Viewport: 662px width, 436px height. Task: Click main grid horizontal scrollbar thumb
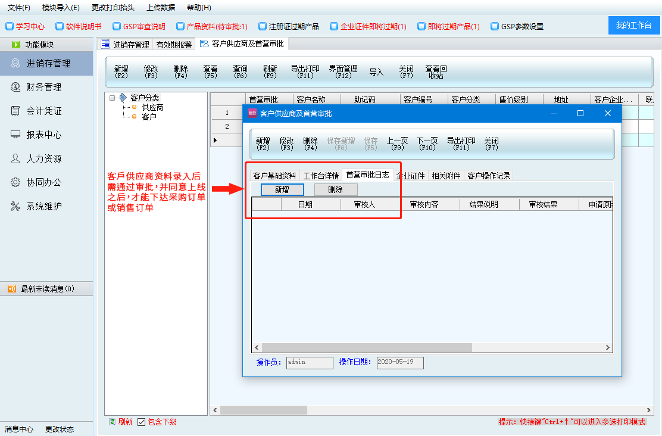tap(264, 410)
